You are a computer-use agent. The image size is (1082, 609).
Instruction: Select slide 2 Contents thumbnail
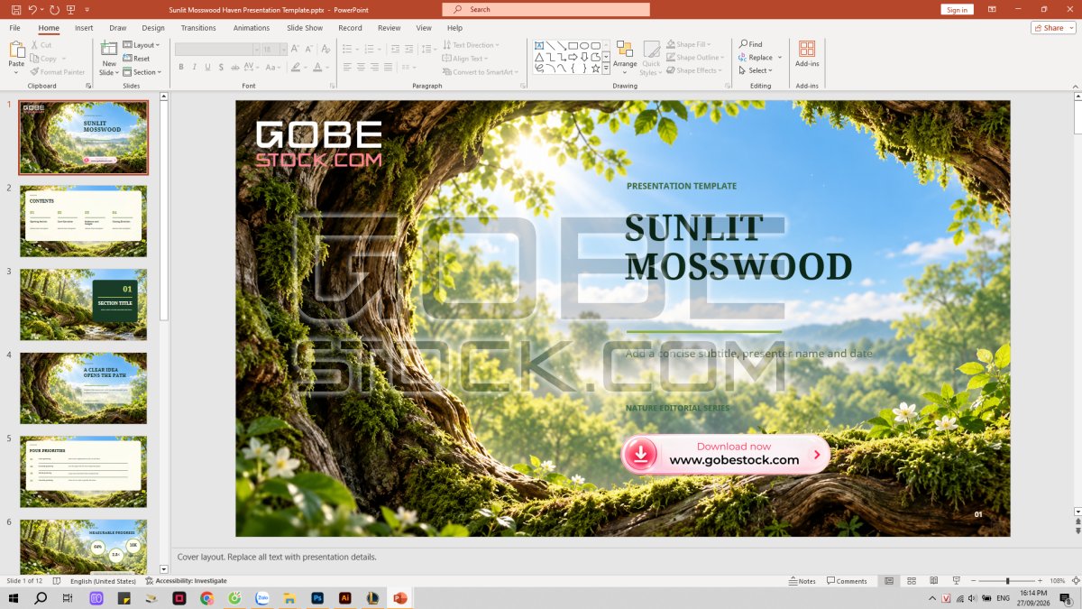coord(83,221)
